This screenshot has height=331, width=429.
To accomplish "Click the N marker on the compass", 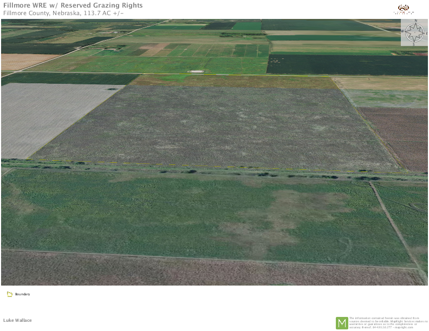I will [415, 22].
